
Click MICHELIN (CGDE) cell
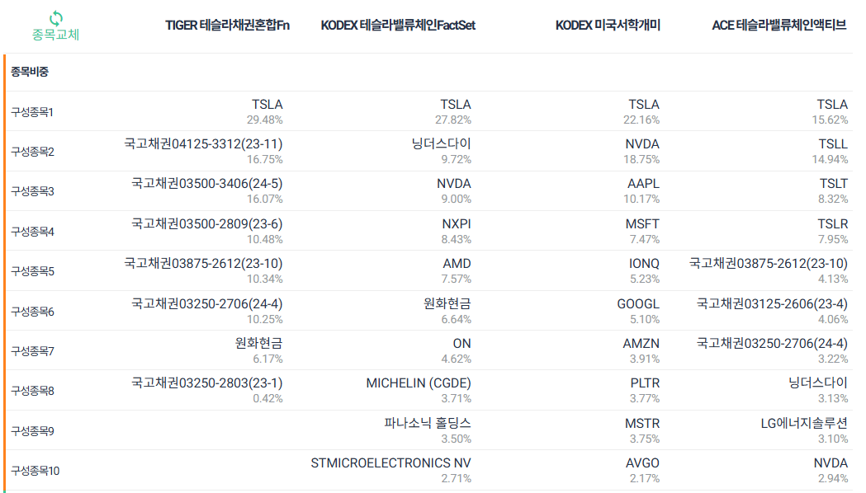(419, 391)
